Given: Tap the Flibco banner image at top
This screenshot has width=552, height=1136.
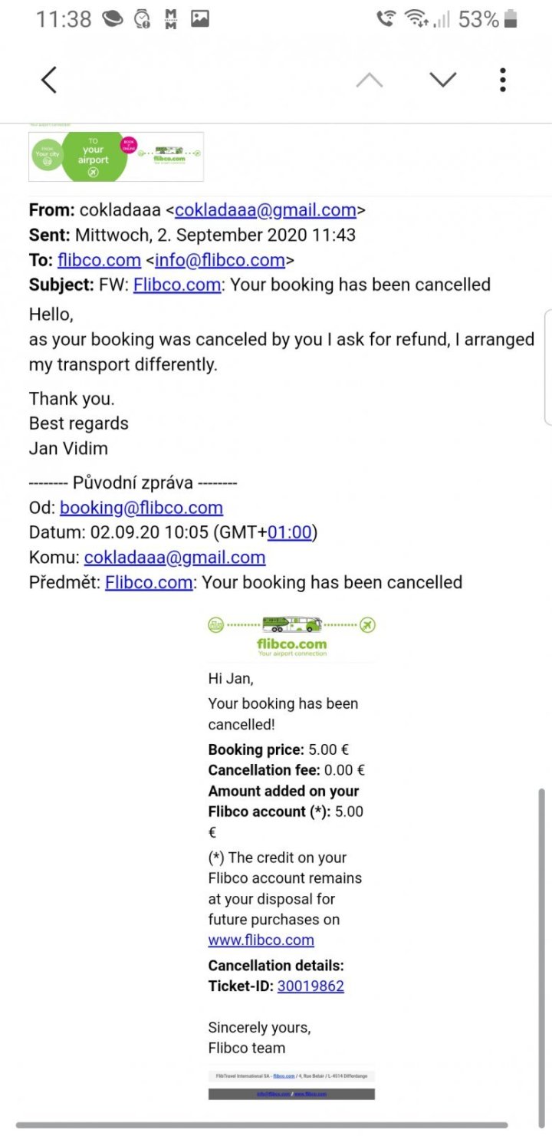Looking at the screenshot, I should (116, 156).
